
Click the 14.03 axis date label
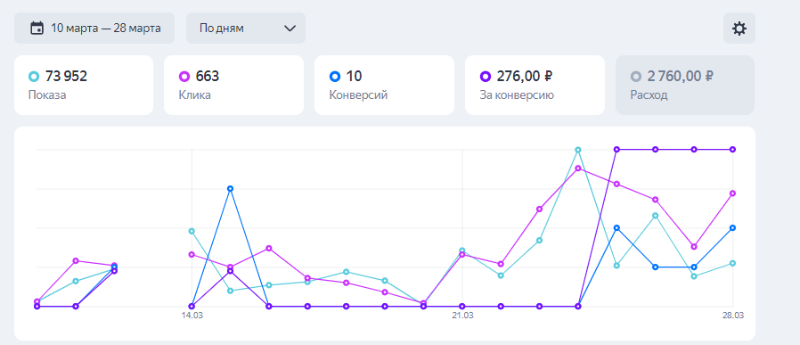coord(192,316)
